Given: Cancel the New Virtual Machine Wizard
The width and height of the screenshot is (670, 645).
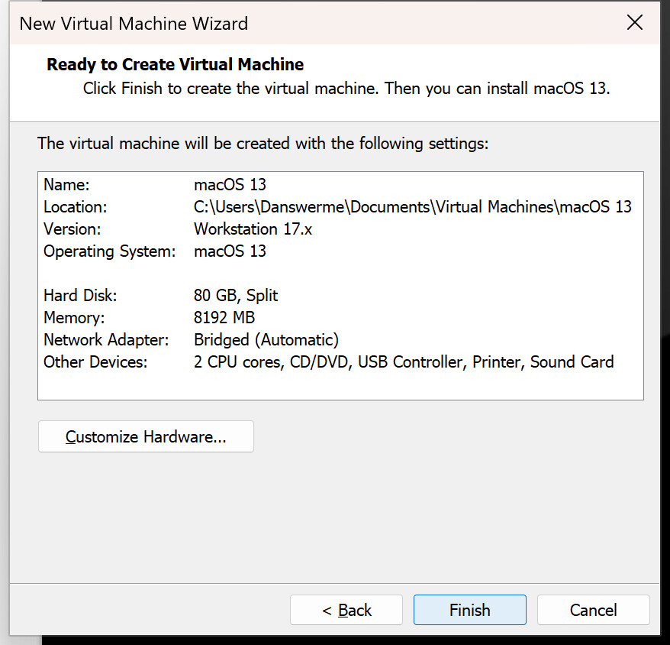Looking at the screenshot, I should coord(593,610).
